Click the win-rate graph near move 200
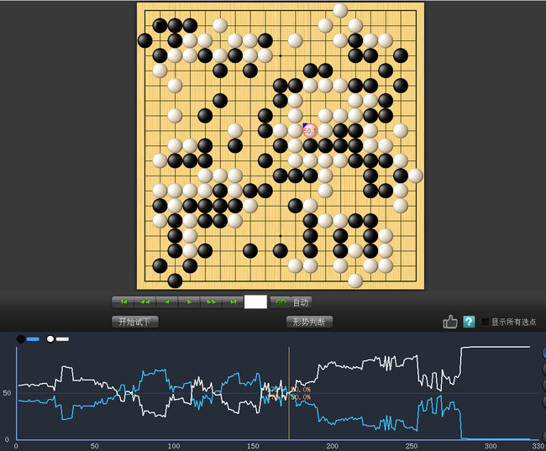Image resolution: width=546 pixels, height=451 pixels. coord(332,393)
